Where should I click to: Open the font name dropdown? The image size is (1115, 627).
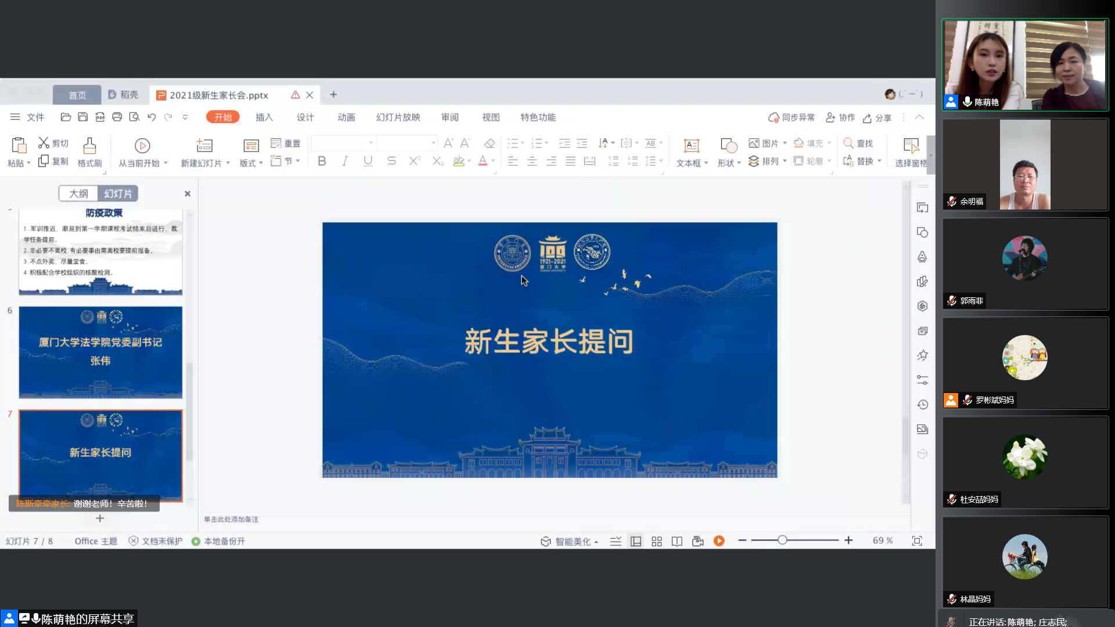pyautogui.click(x=371, y=143)
